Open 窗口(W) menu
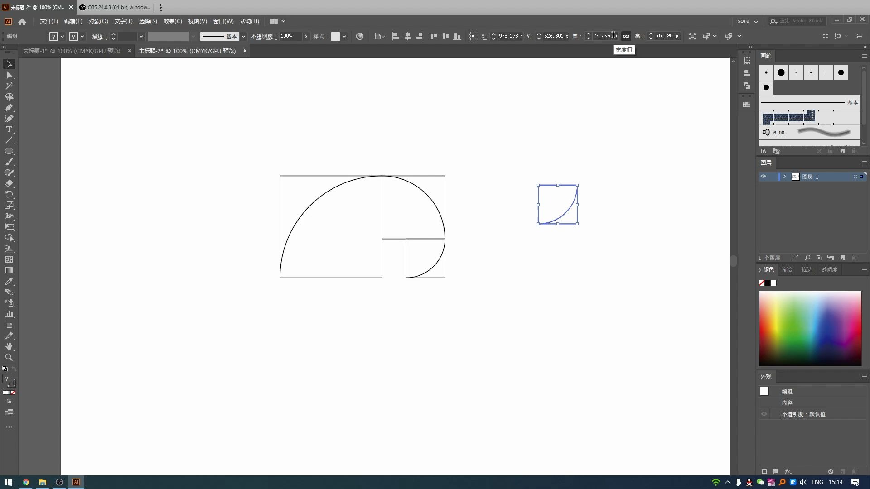This screenshot has width=870, height=489. (223, 21)
